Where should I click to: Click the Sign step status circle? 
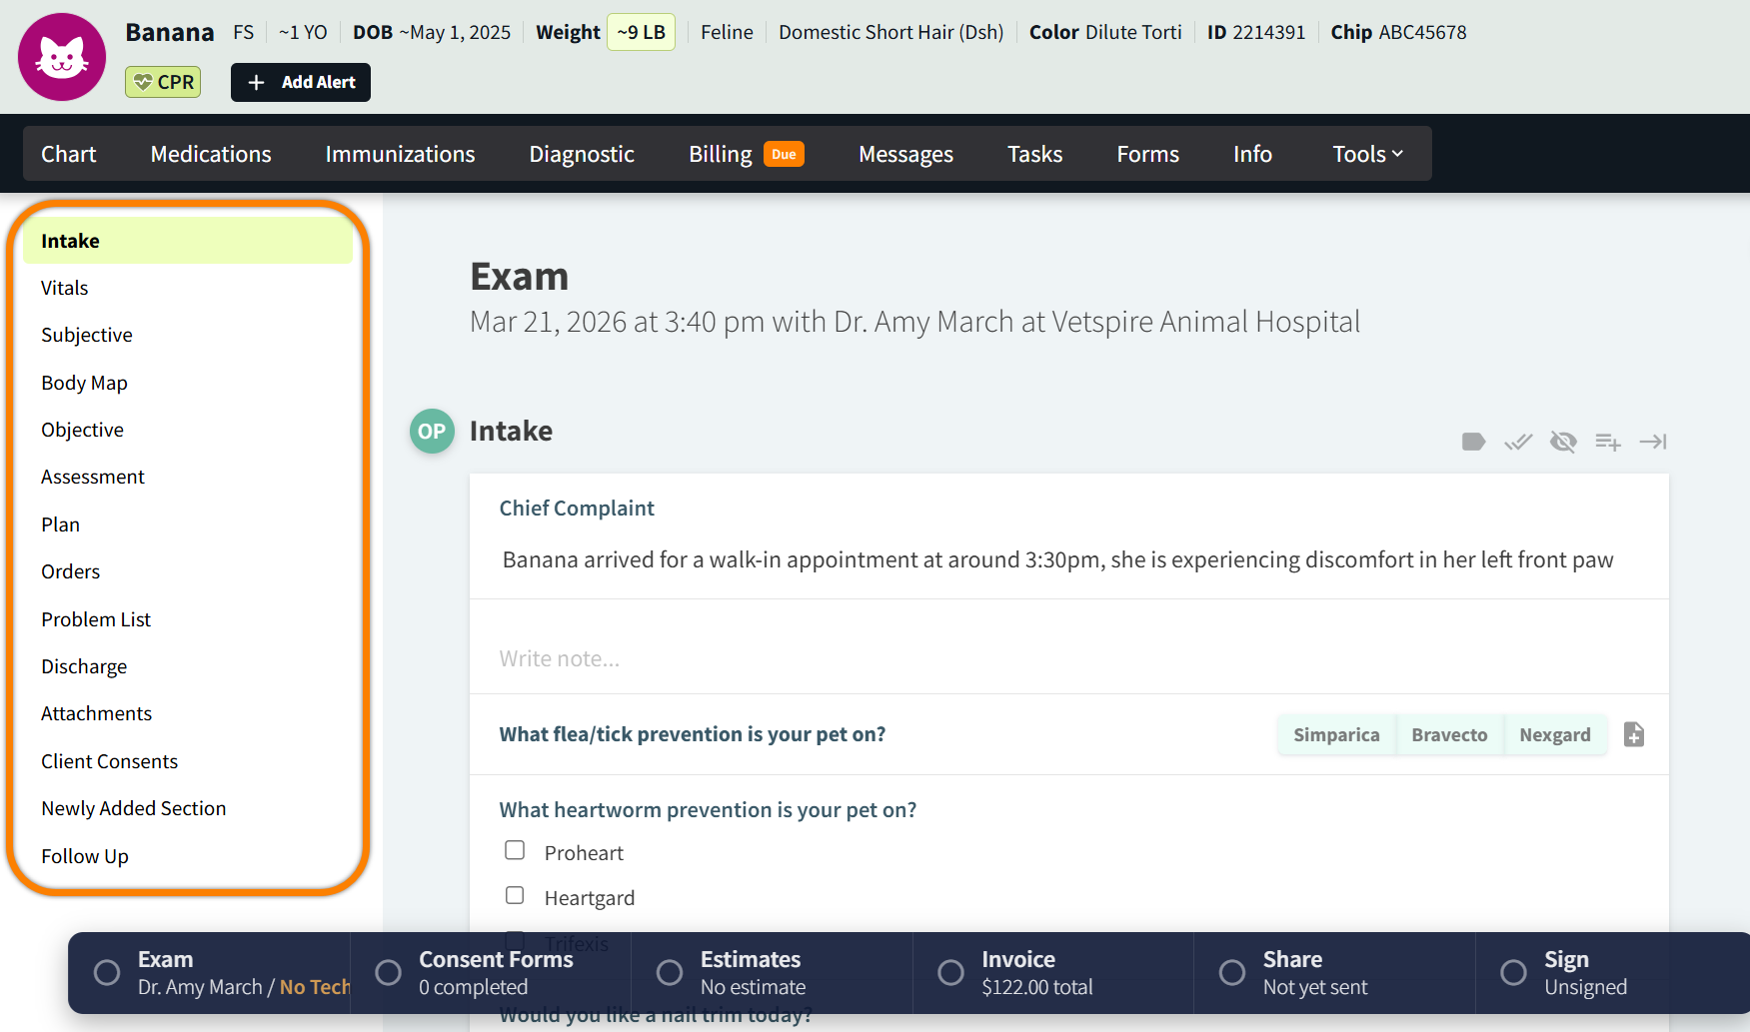pos(1513,973)
